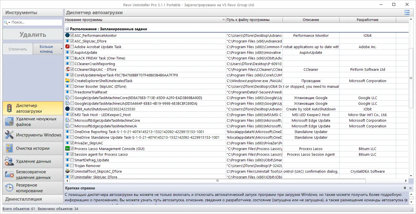Pin the Краткая справка help panel

click(405, 188)
